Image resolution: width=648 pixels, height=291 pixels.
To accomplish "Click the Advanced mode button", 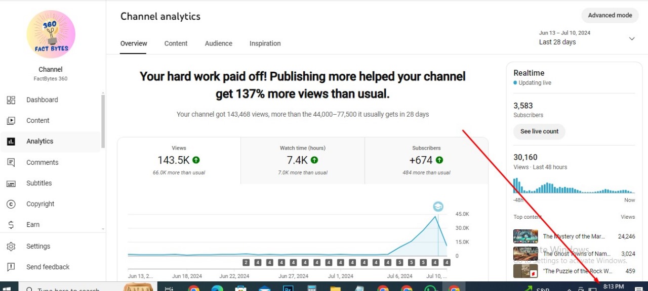I will tap(610, 15).
